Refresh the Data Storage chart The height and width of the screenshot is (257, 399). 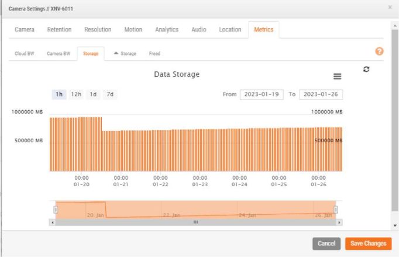coord(366,69)
